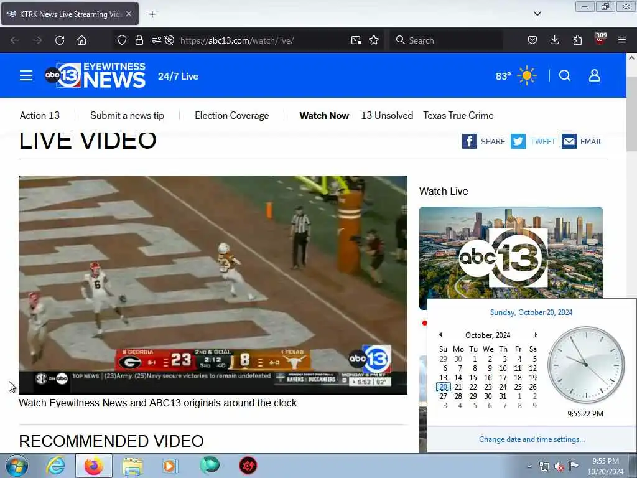
Task: Open the Action Center flag tray icon
Action: pyautogui.click(x=574, y=466)
